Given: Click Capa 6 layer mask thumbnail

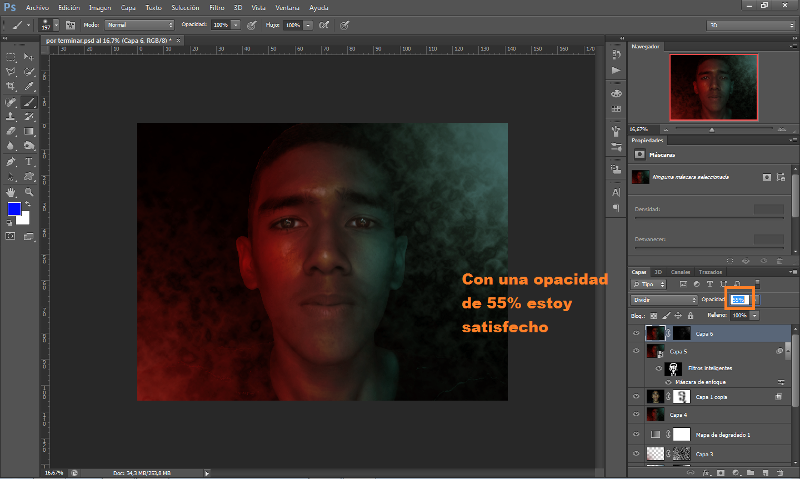Looking at the screenshot, I should (x=682, y=333).
